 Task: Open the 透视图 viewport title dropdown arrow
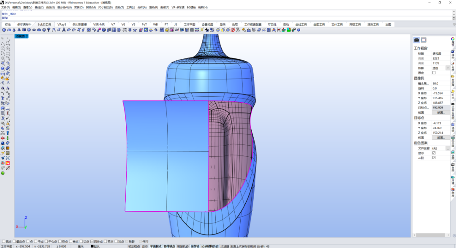pyautogui.click(x=27, y=36)
